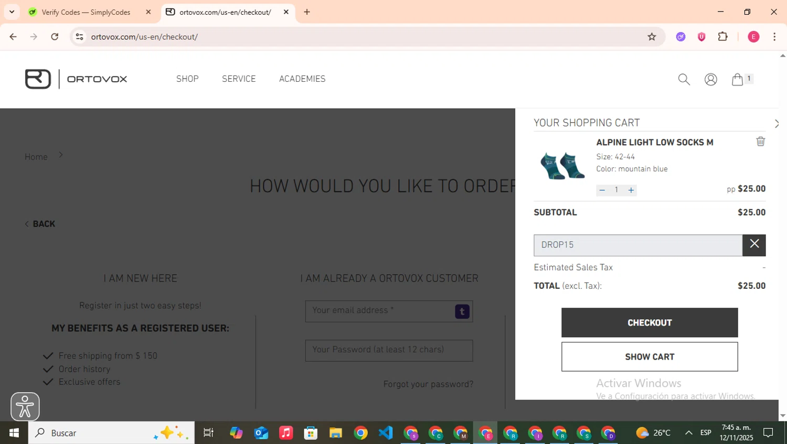Viewport: 787px width, 444px height.
Task: Open the SHOP menu
Action: click(x=187, y=79)
